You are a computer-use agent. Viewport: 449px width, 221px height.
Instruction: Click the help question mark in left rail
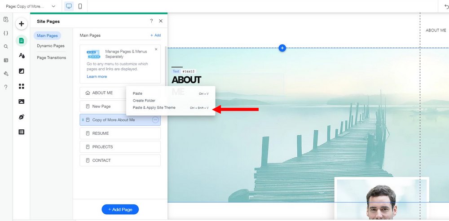[6, 87]
